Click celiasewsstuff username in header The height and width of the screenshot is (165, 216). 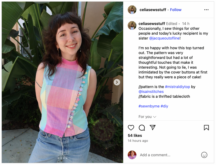pyautogui.click(x=153, y=10)
